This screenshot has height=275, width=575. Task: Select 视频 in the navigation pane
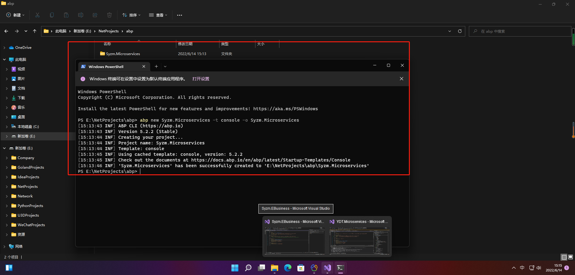click(21, 69)
